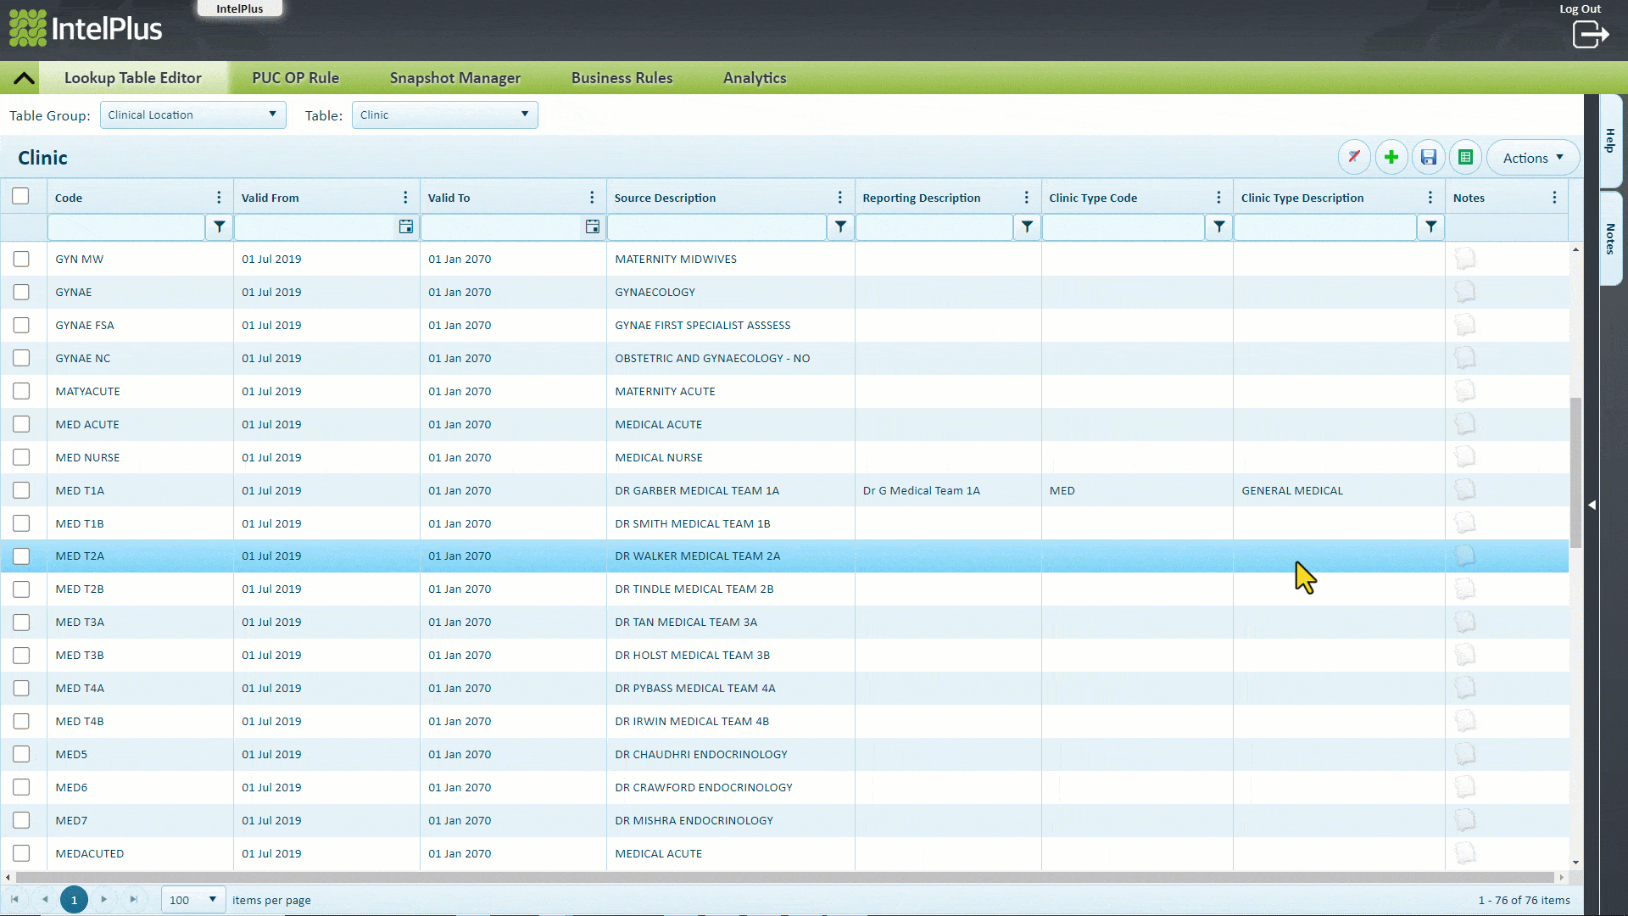1628x916 pixels.
Task: Open the Actions dropdown menu
Action: pos(1533,158)
